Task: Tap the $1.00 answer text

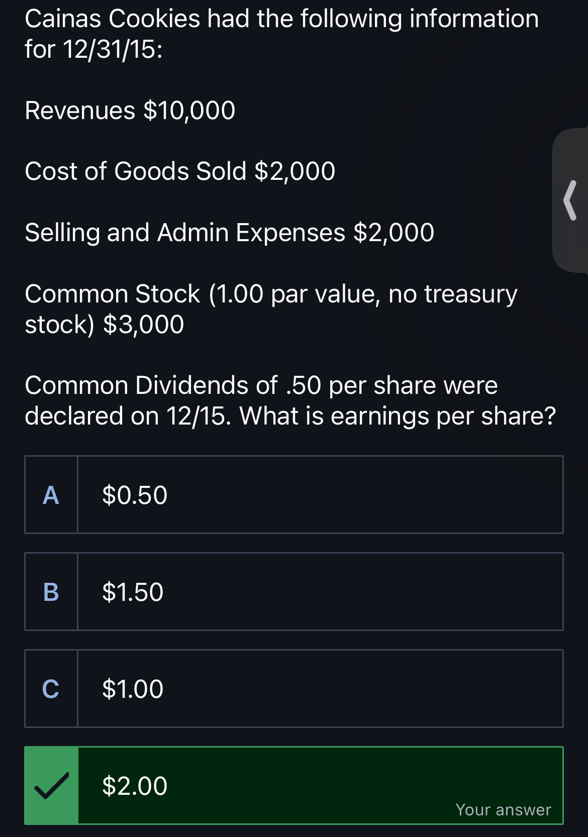Action: (x=133, y=689)
